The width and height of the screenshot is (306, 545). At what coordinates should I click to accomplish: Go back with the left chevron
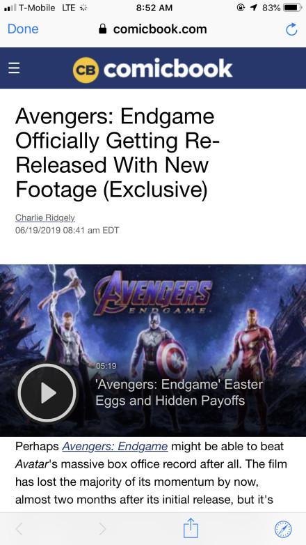[19, 529]
